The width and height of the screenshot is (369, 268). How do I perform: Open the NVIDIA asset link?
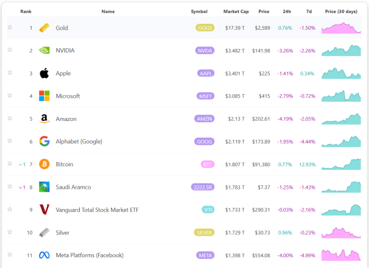click(x=65, y=51)
